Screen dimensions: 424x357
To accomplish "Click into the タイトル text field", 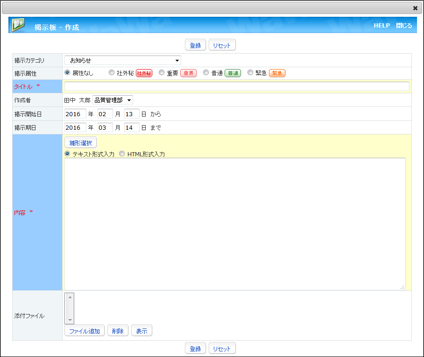I will coord(237,86).
